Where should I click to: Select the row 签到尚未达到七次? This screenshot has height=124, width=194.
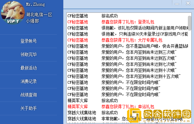click(127, 64)
